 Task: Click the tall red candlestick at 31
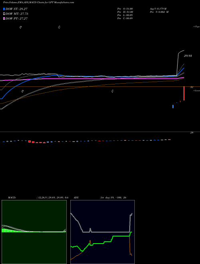[x=184, y=94]
